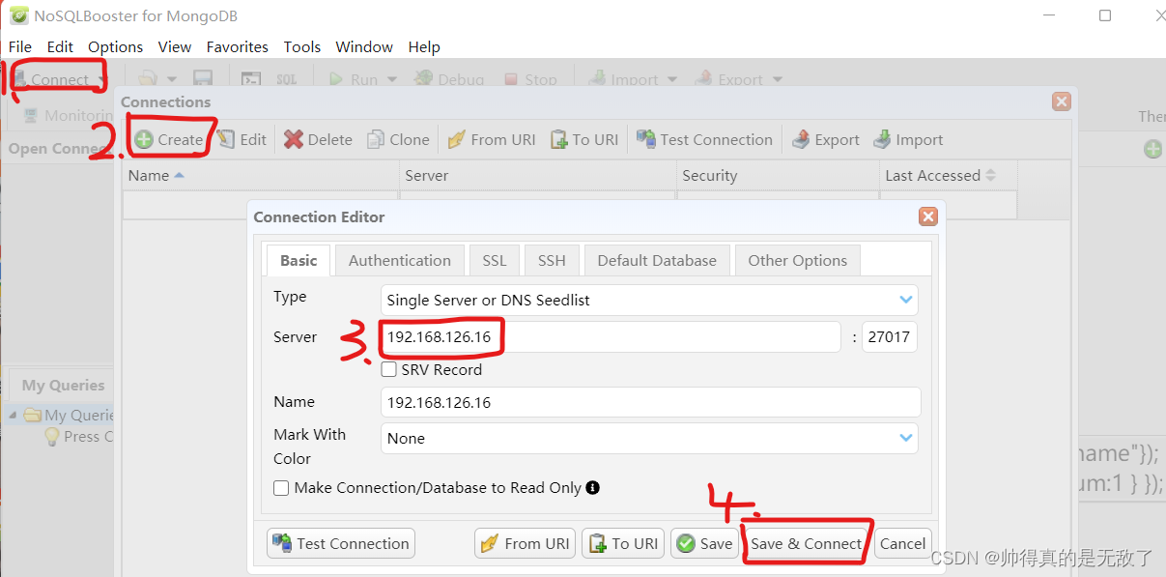Enable the SRV Record checkbox
This screenshot has width=1166, height=577.
coord(388,369)
